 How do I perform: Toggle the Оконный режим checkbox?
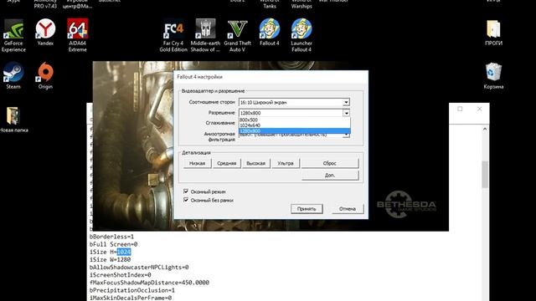click(x=186, y=191)
